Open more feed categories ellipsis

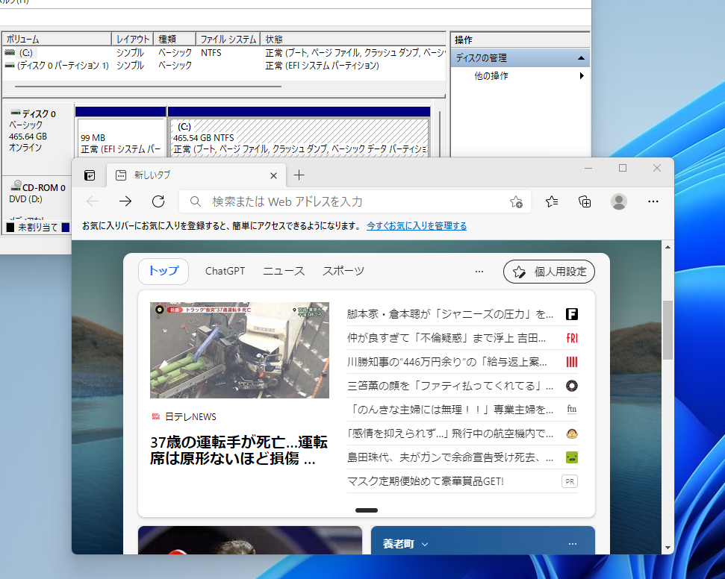pos(479,272)
